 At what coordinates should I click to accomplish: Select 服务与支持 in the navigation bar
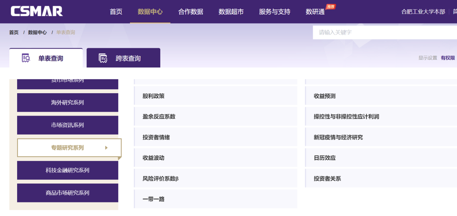pyautogui.click(x=275, y=12)
